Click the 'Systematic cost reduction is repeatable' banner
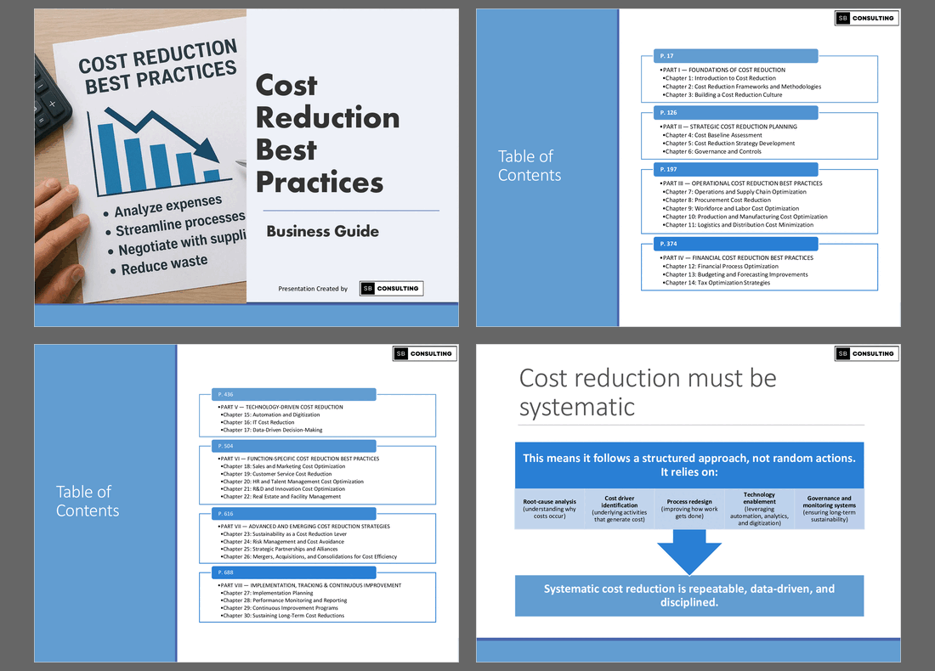The image size is (935, 671). coord(689,596)
